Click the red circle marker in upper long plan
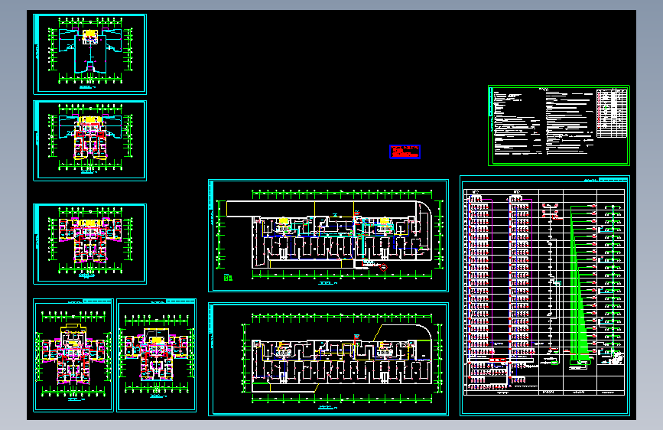Screen dimensions: 663x430 [384, 267]
